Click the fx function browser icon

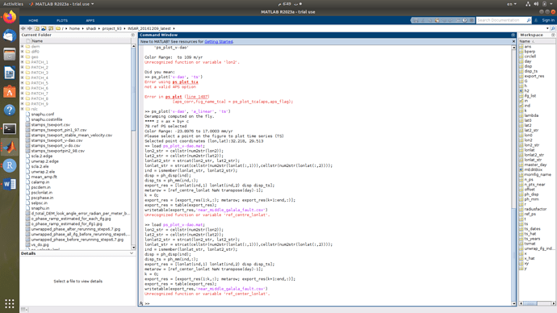click(x=141, y=303)
